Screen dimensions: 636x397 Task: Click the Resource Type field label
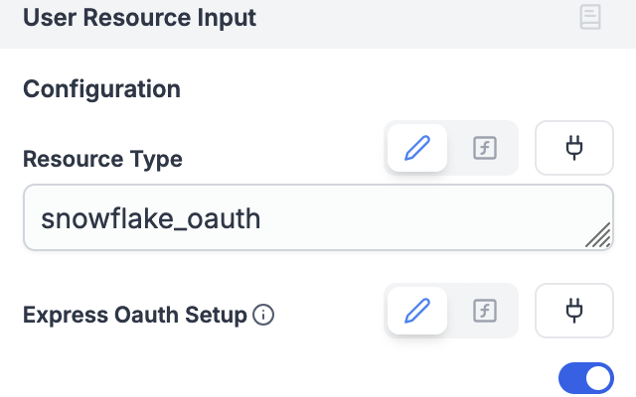click(x=102, y=159)
